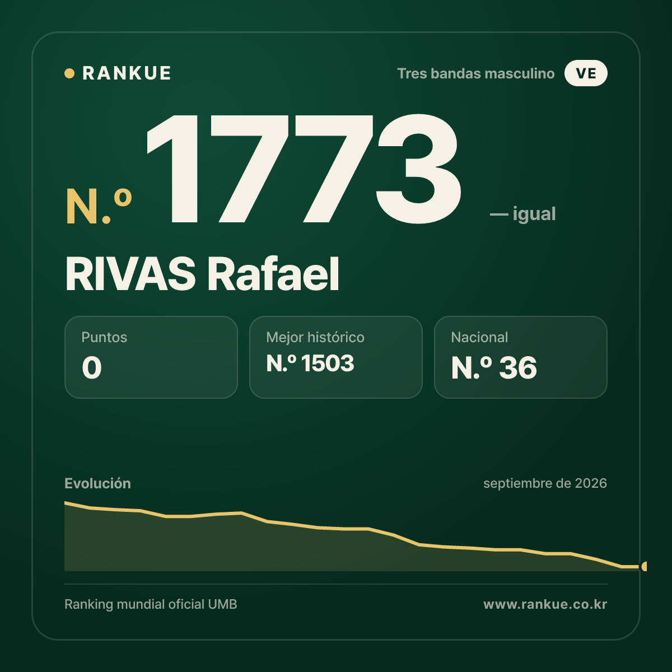Click the large rank number 1773
Viewport: 672px width, 672px height.
click(303, 169)
